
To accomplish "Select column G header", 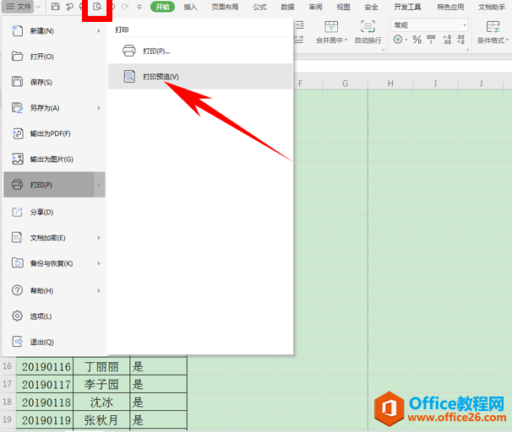I will click(x=345, y=84).
